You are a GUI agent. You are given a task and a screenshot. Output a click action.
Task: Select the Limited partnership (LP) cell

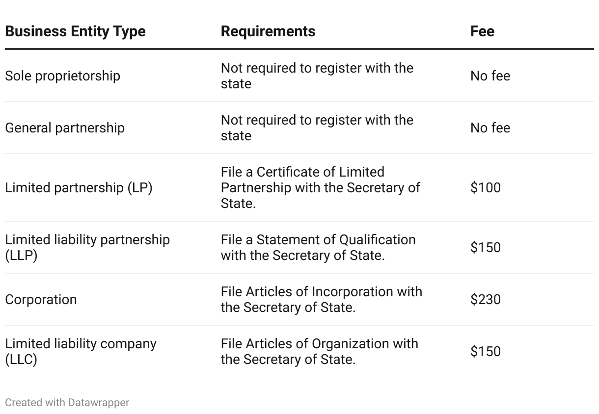(x=79, y=188)
